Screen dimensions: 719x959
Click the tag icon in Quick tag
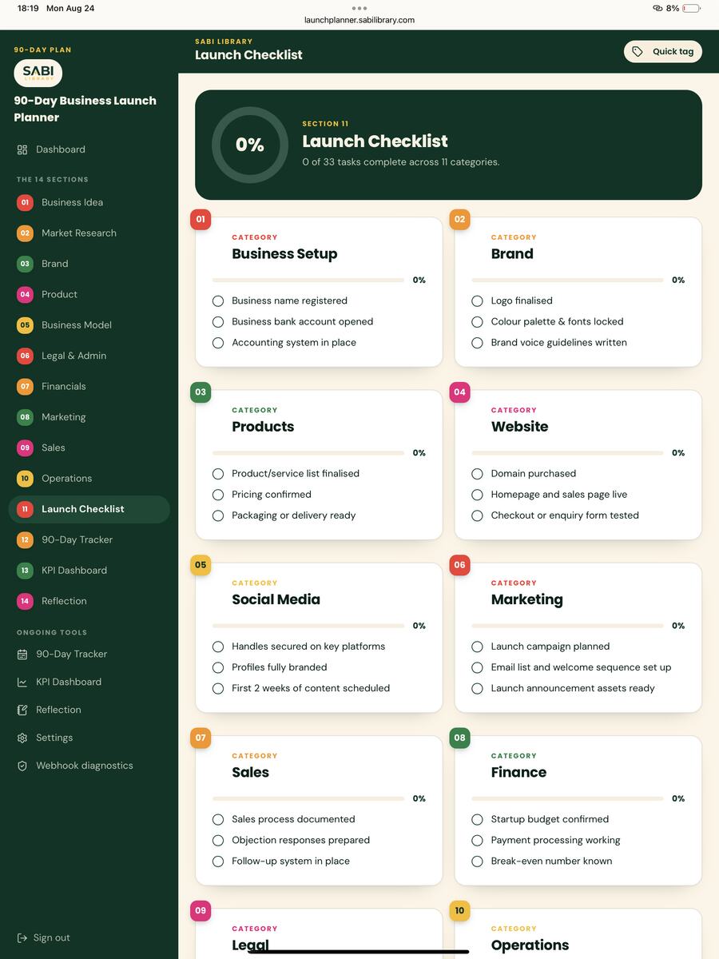[x=638, y=51]
